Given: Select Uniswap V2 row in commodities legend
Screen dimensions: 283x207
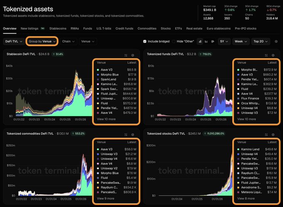Looking at the screenshot, I should pos(117,168).
